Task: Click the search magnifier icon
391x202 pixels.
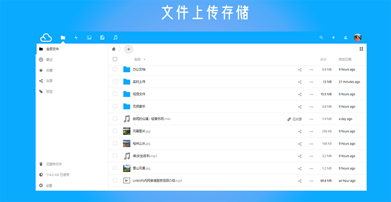Action: (x=321, y=38)
